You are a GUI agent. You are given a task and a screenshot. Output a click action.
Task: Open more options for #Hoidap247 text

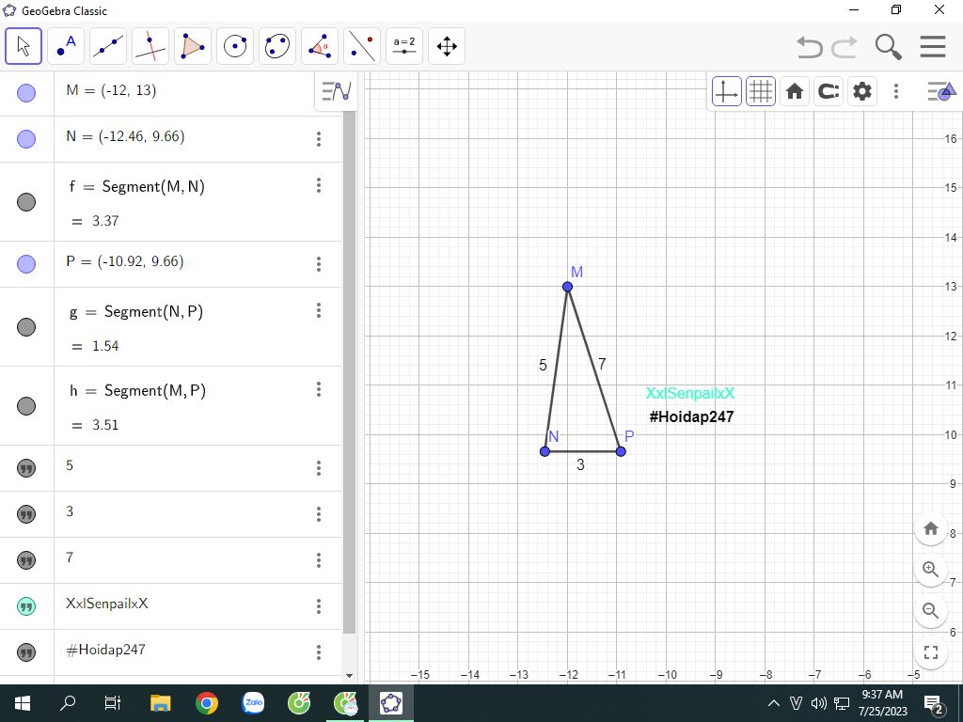tap(319, 651)
